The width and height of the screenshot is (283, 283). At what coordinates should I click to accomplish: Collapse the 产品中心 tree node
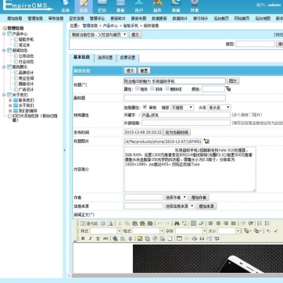[4, 34]
